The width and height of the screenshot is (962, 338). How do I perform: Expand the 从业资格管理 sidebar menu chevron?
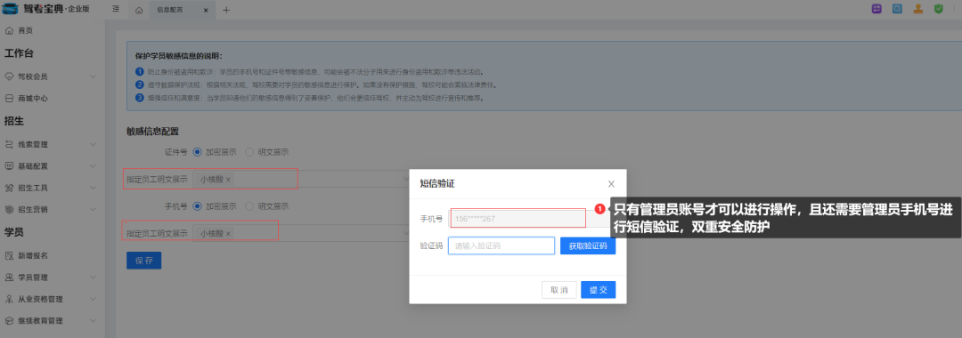[x=93, y=299]
